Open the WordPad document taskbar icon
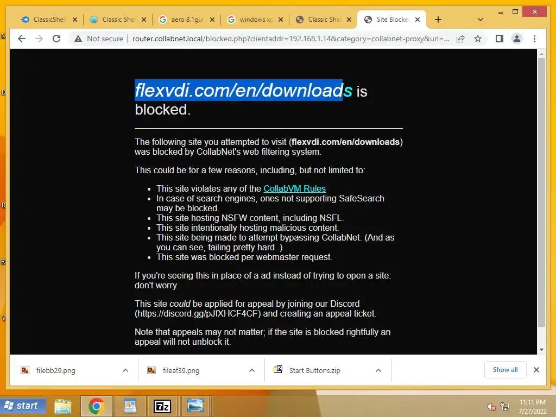This screenshot has width=556, height=417. [x=130, y=406]
